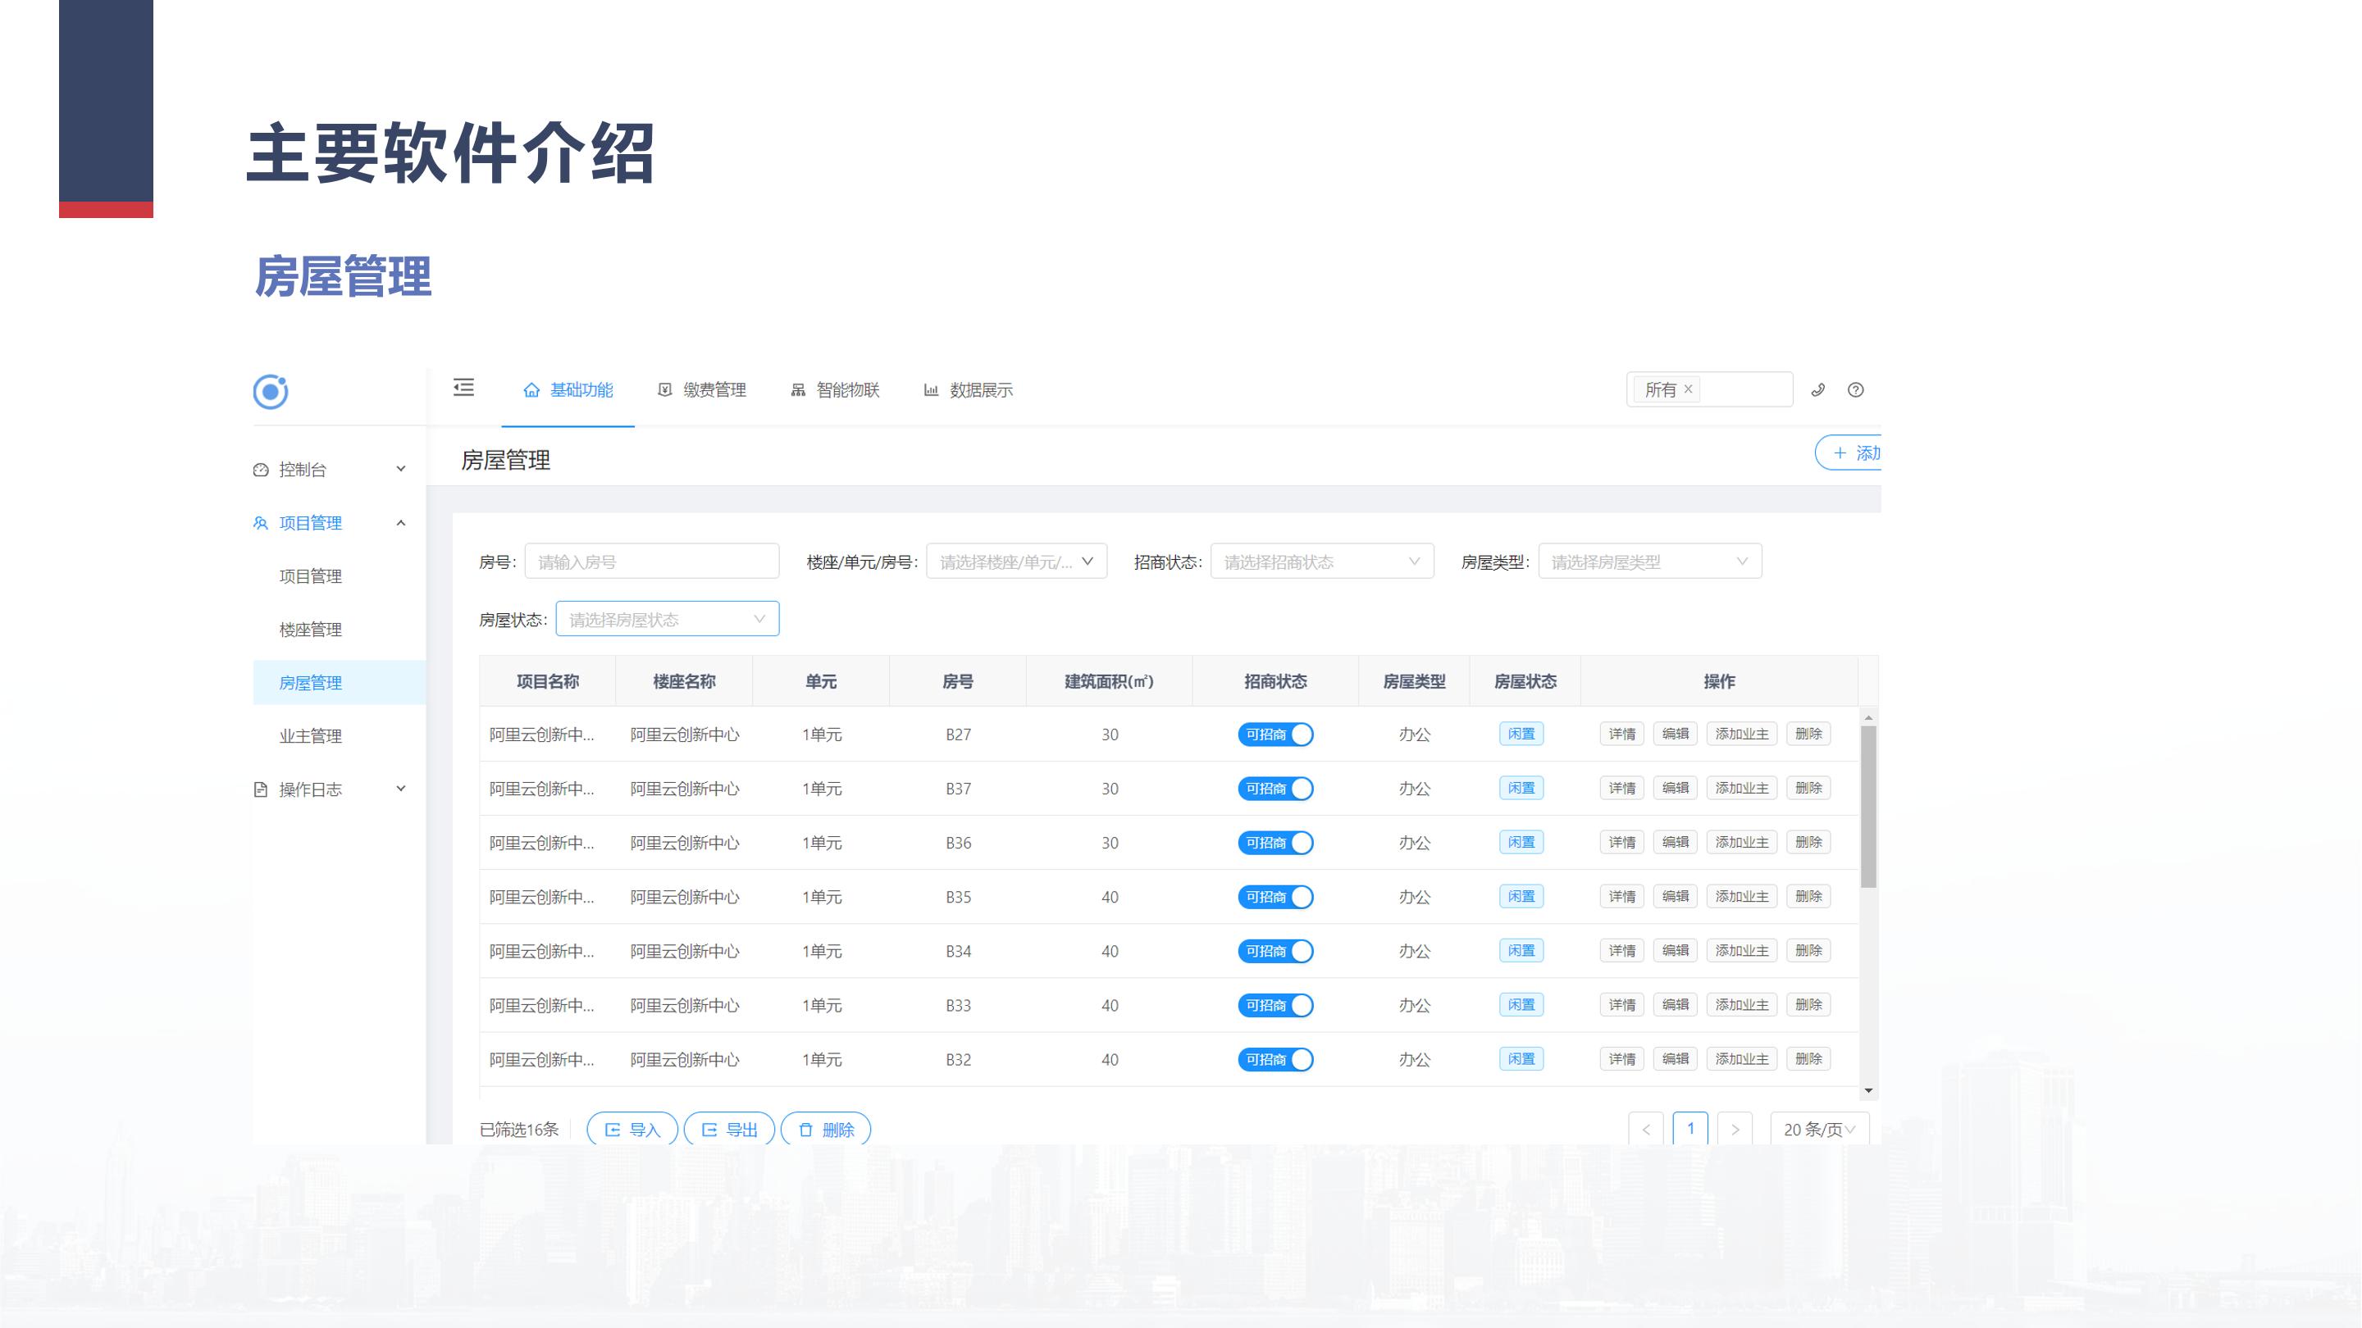This screenshot has height=1328, width=2362.
Task: Remove the 所有 tag with its X
Action: pos(1688,389)
